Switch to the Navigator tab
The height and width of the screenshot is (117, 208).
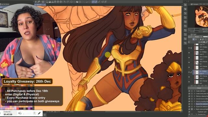tap(195, 4)
